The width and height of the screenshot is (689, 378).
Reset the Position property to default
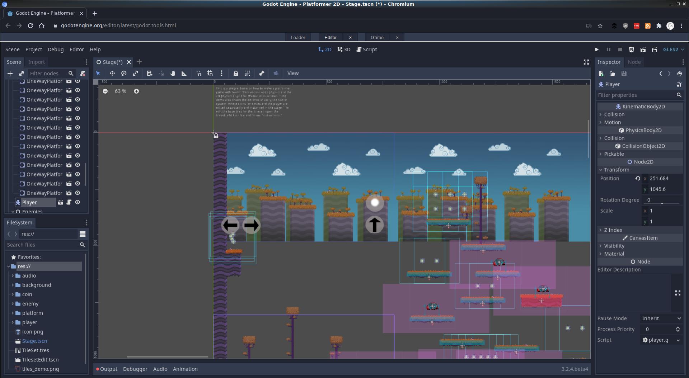(638, 178)
